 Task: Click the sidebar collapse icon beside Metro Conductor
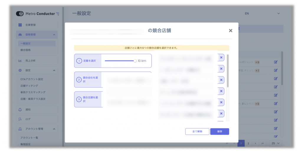(58, 14)
